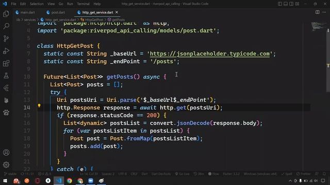Image resolution: width=330 pixels, height=185 pixels.
Task: Open the Testing flask view
Action: coord(6,76)
